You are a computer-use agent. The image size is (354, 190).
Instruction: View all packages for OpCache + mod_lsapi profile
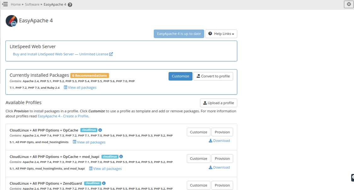[105, 169]
